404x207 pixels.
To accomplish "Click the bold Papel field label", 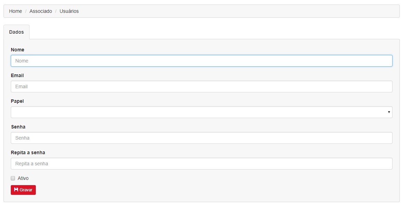I will point(17,101).
